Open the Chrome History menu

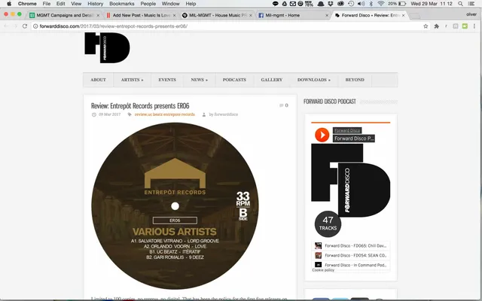(95, 4)
